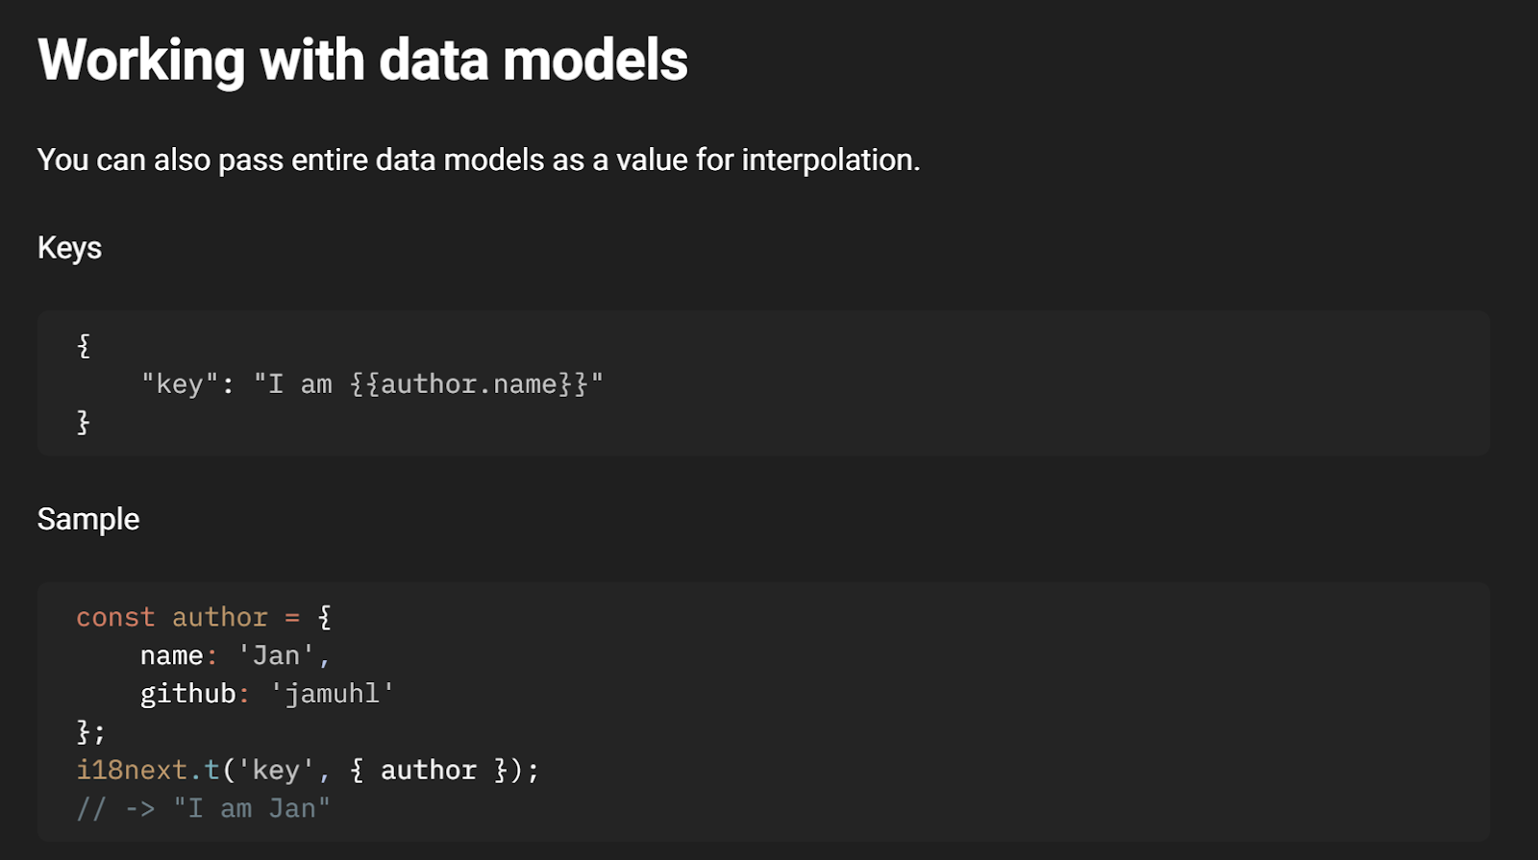1538x860 pixels.
Task: Click the closing '};' line of author object
Action: coord(91,732)
